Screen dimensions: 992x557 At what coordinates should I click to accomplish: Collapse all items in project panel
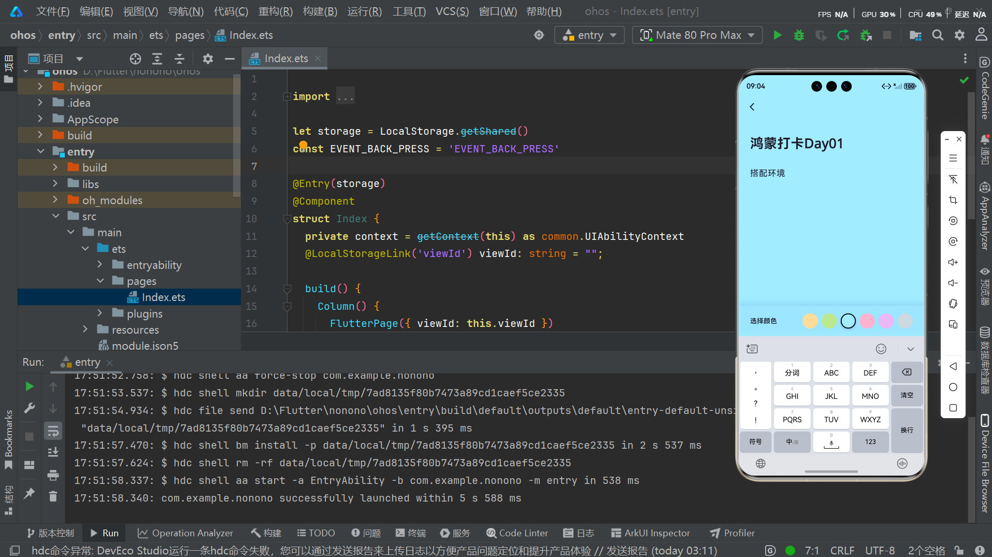tap(179, 59)
